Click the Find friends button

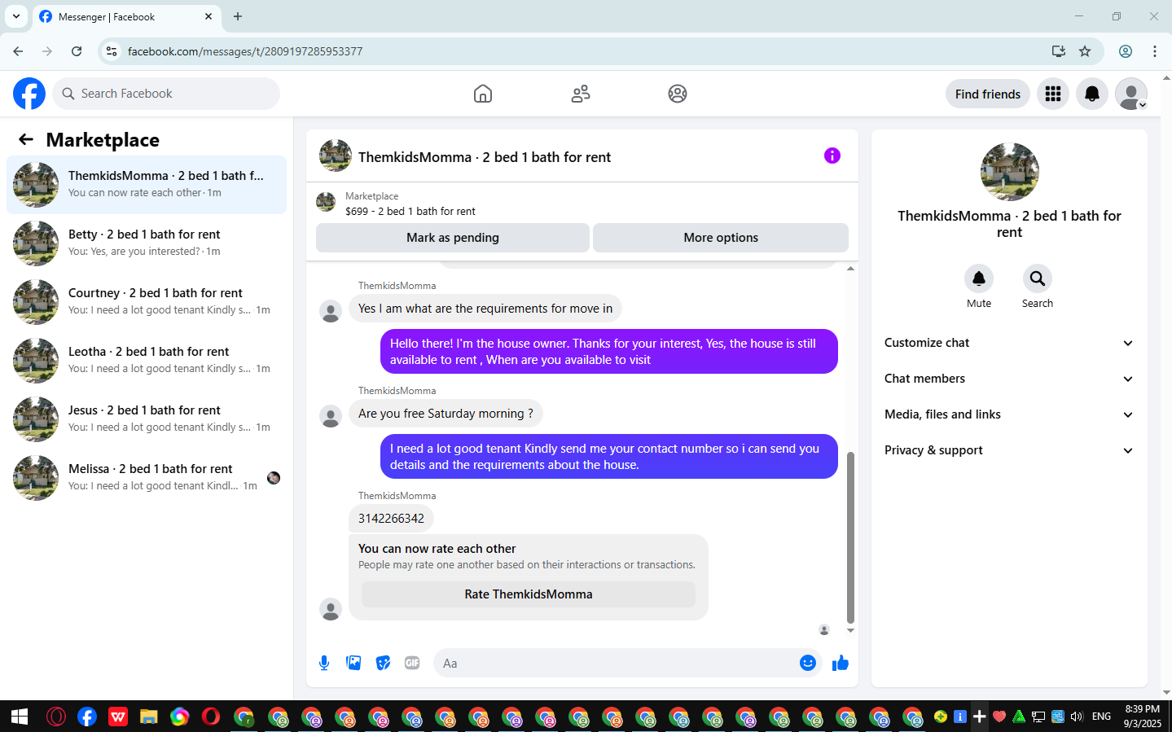(x=988, y=94)
